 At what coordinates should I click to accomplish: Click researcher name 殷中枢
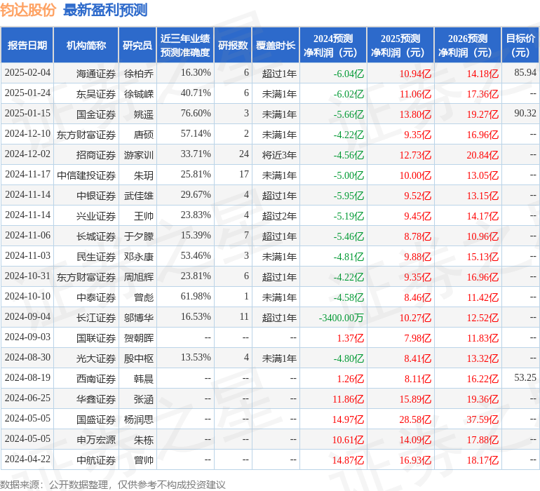click(139, 358)
